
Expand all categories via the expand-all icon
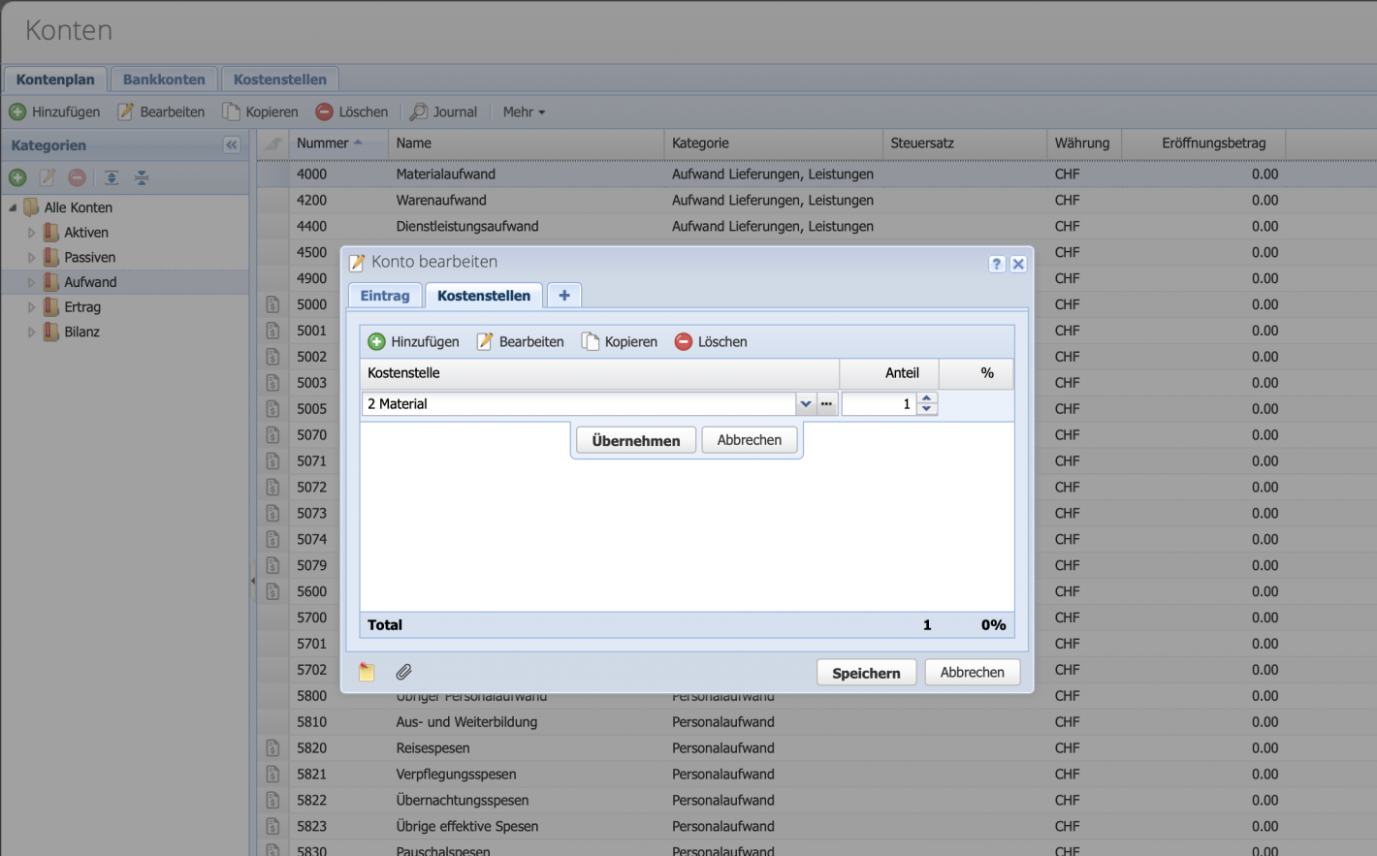(111, 177)
